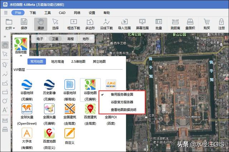
Task: Choose 百度建筑 (含高度) map
Action: coord(90,115)
